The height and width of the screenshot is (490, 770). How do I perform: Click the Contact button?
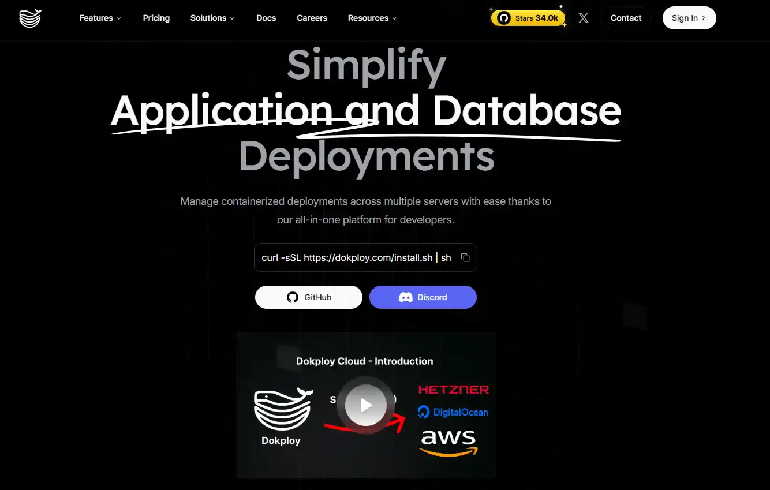(x=626, y=18)
